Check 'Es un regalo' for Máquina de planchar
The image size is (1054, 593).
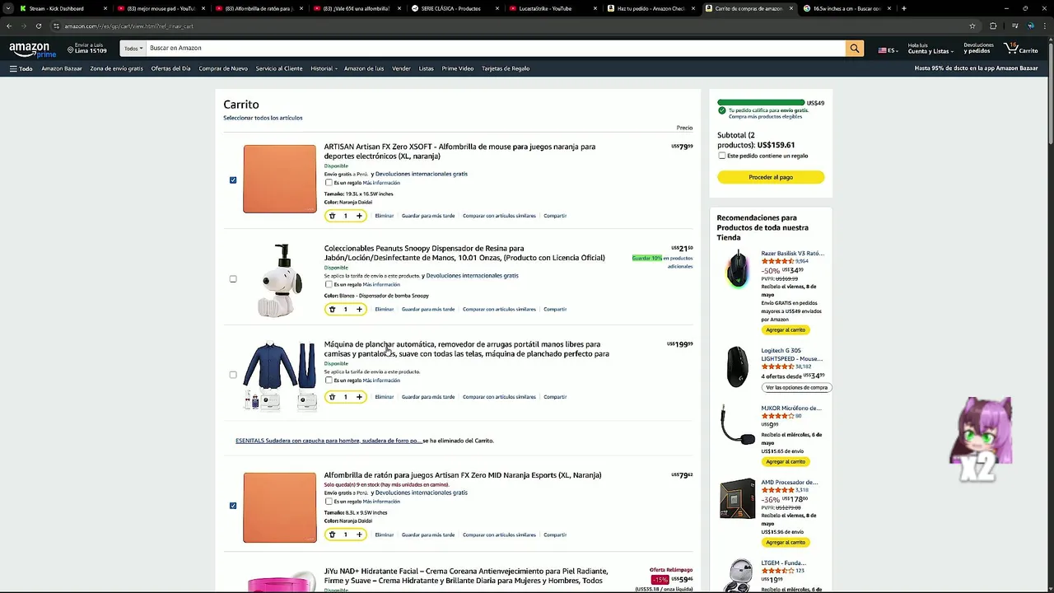(x=329, y=381)
